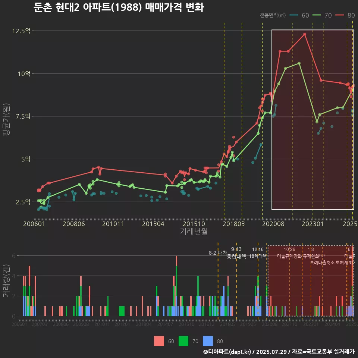Screen dimensions: 358x358
Task: Click the green line's highest data point
Action: pos(299,63)
